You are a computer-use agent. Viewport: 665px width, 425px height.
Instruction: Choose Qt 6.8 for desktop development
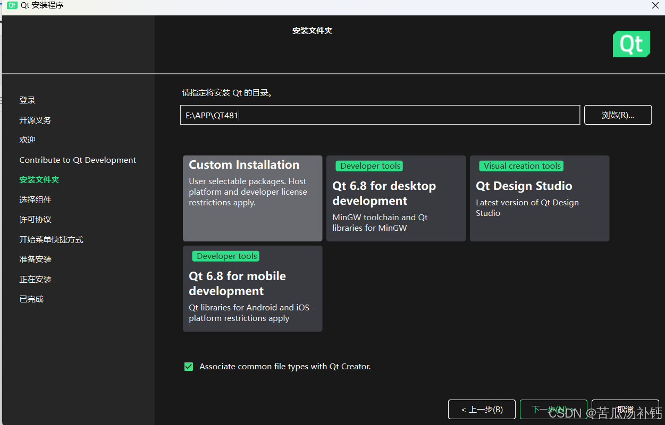coord(396,198)
